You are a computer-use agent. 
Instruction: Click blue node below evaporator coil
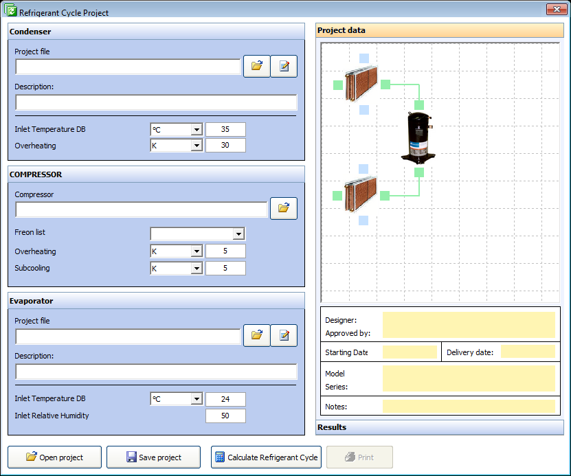(363, 220)
